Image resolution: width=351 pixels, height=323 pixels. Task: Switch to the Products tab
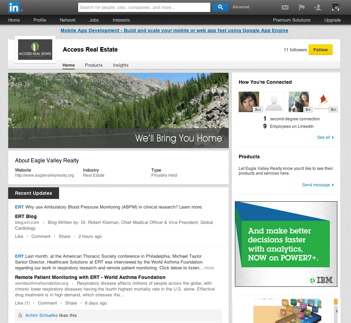point(94,65)
